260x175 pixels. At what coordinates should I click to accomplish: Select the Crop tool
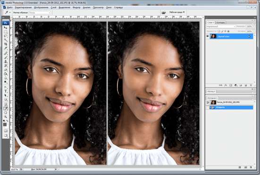6,44
